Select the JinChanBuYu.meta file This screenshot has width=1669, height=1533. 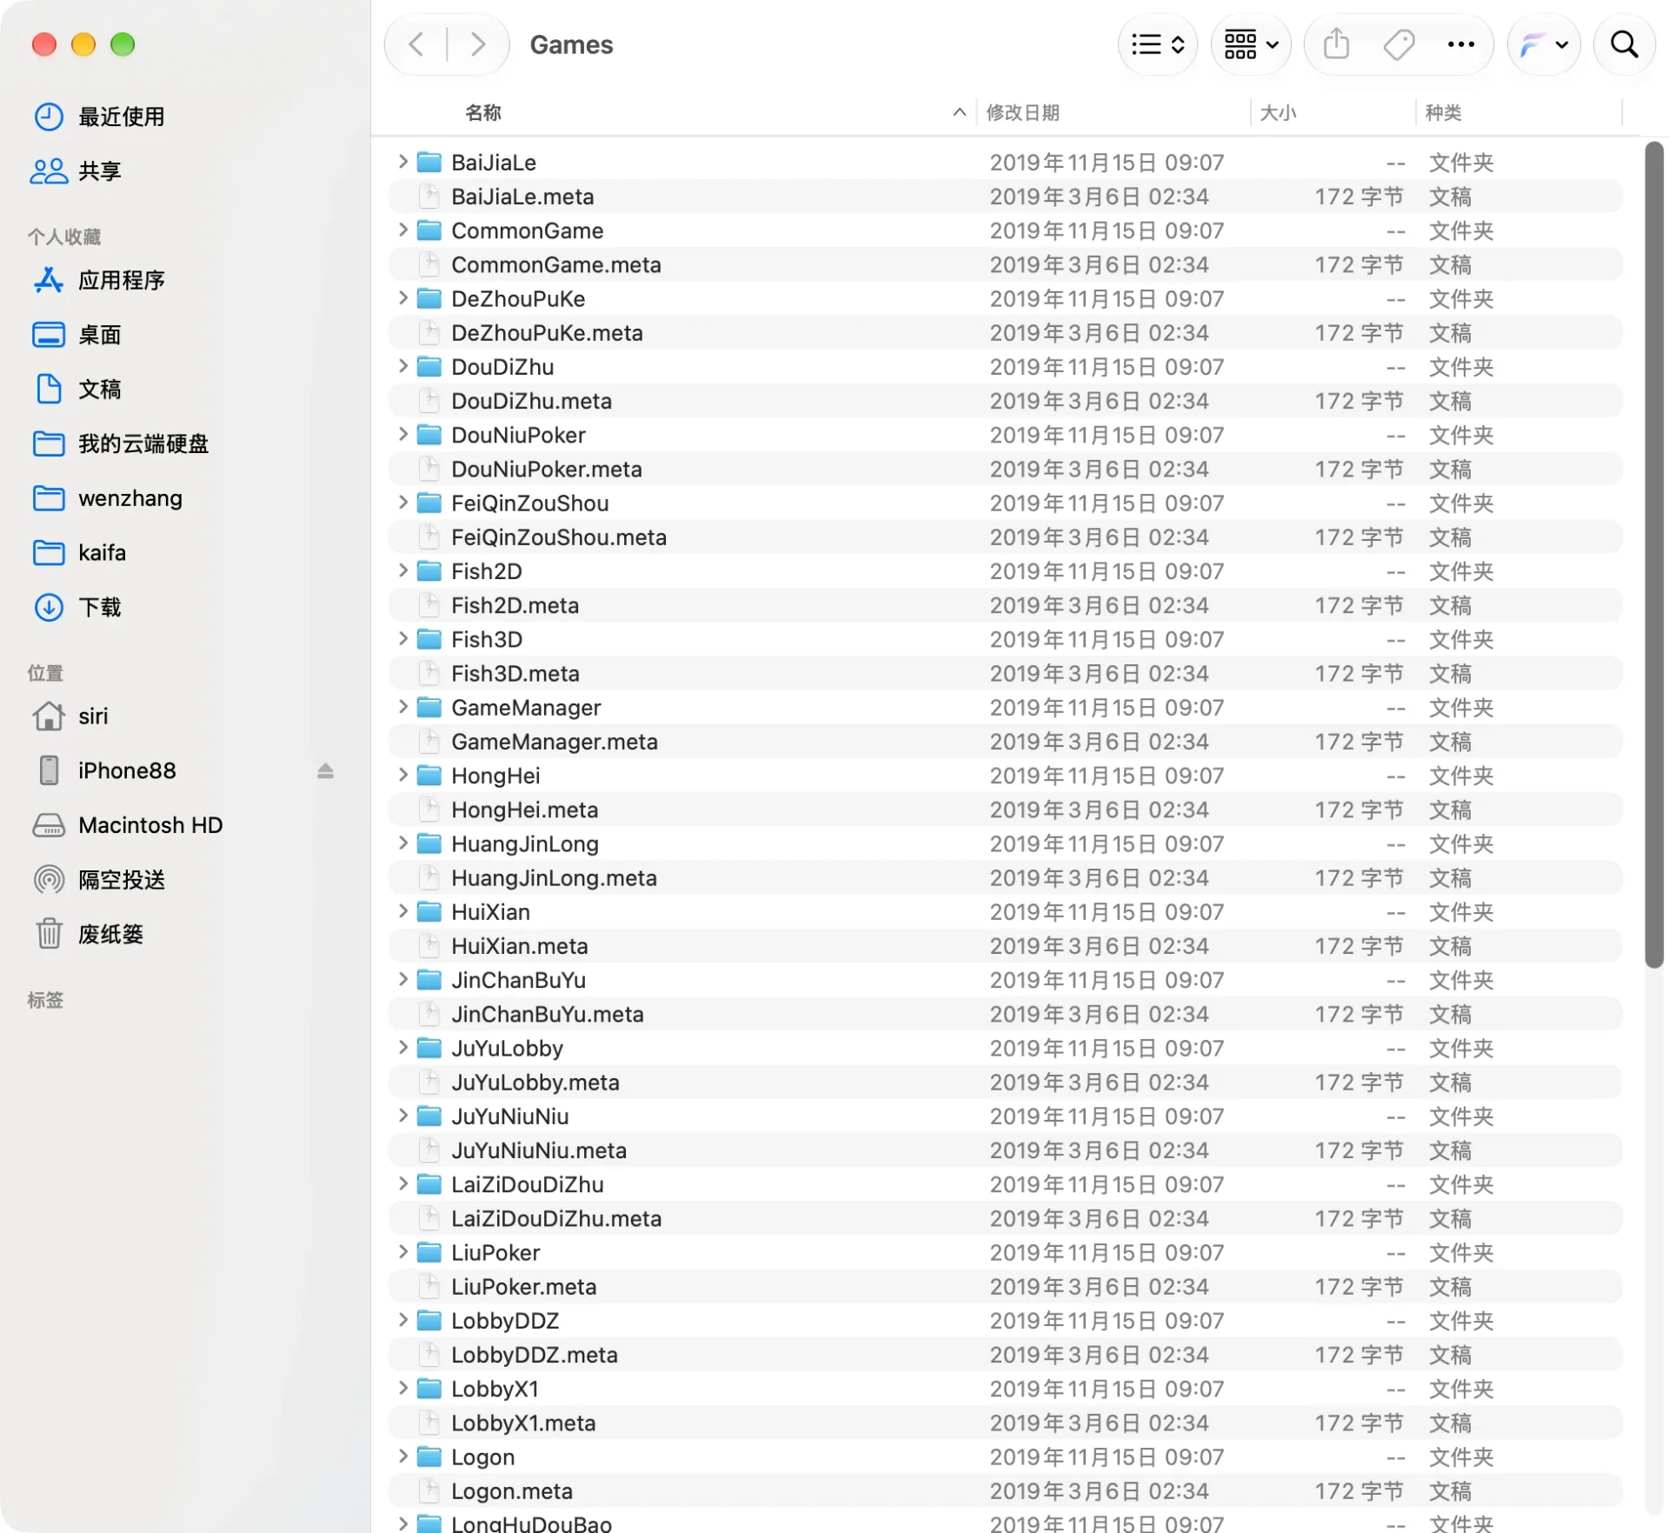point(1006,1015)
